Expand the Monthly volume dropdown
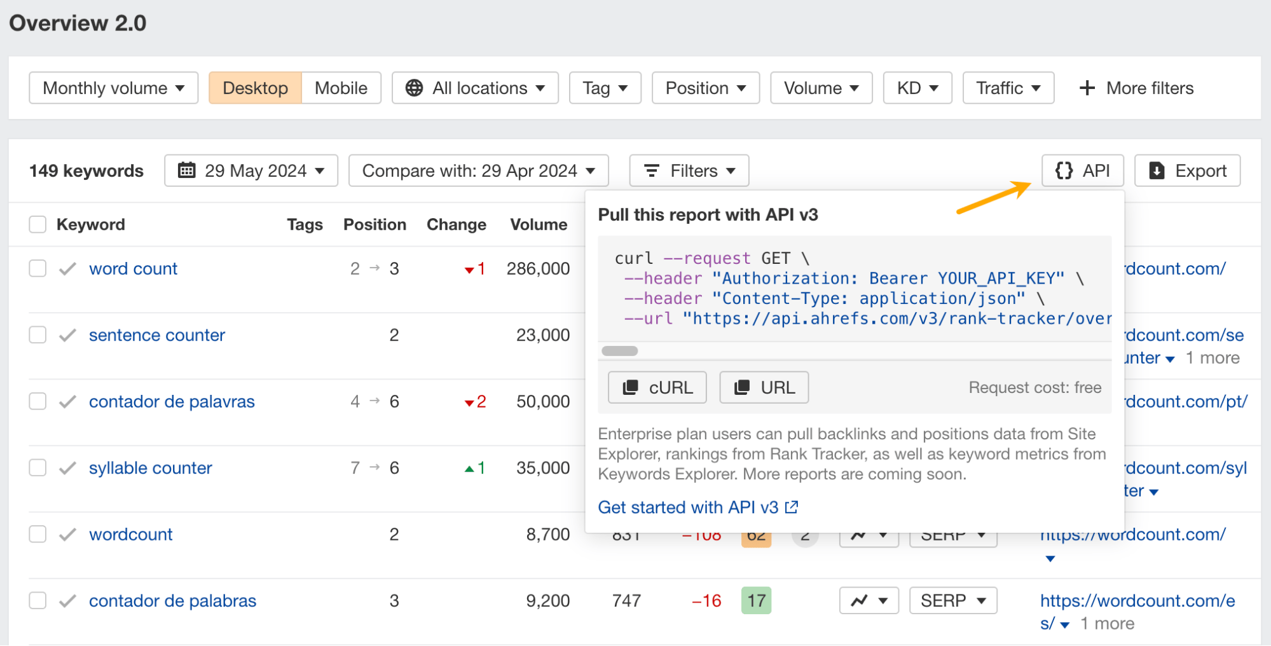The height and width of the screenshot is (646, 1271). 113,88
